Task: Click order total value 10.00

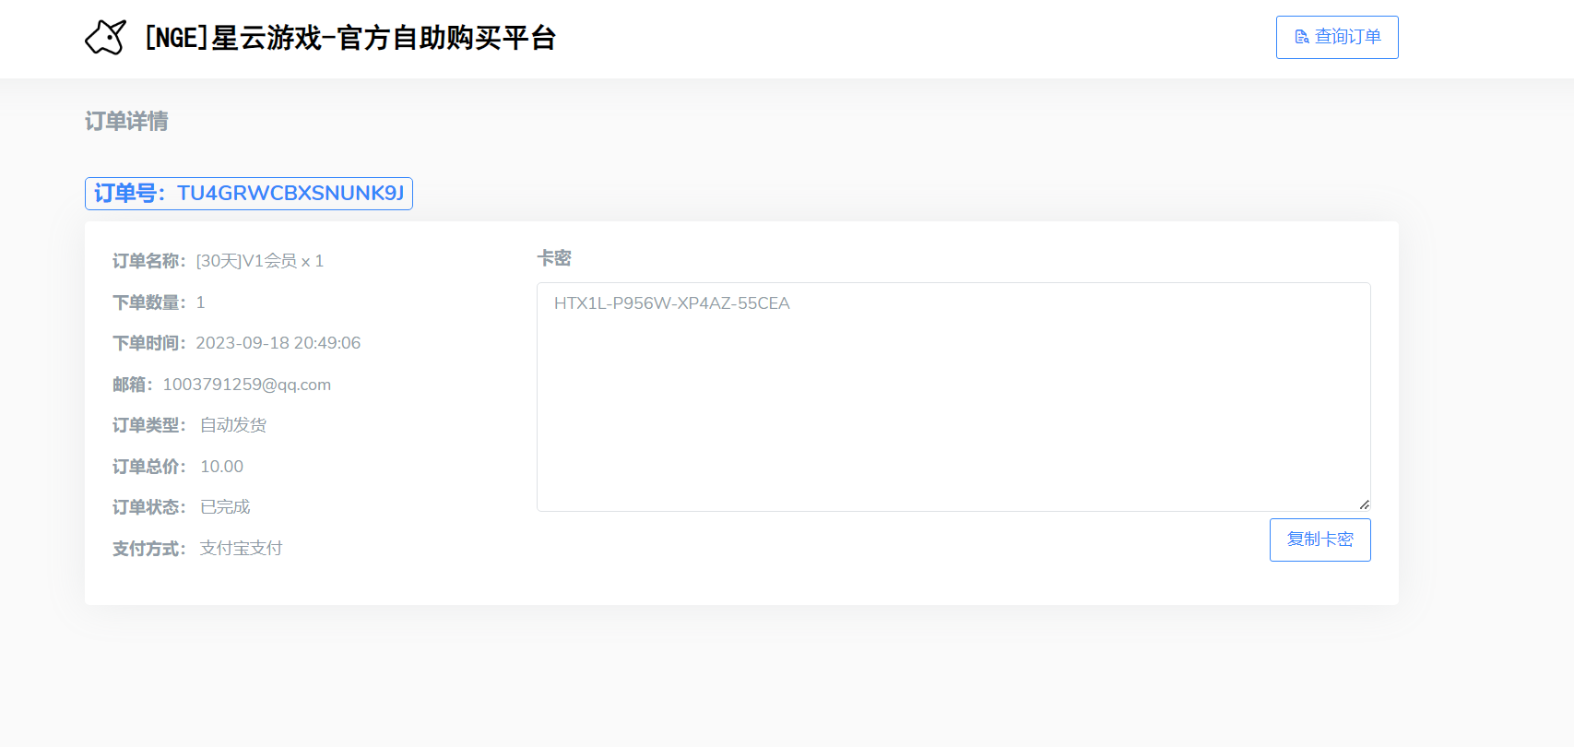Action: click(222, 467)
